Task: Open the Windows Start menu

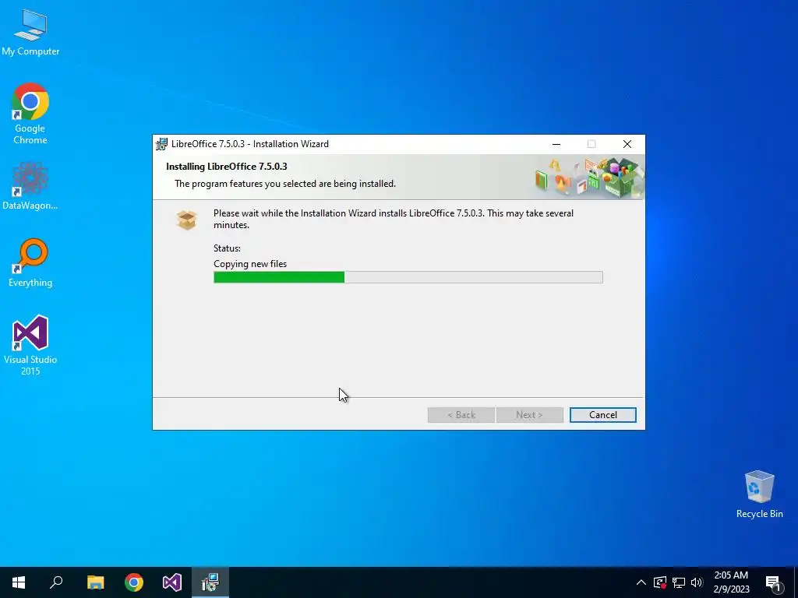Action: pyautogui.click(x=19, y=582)
